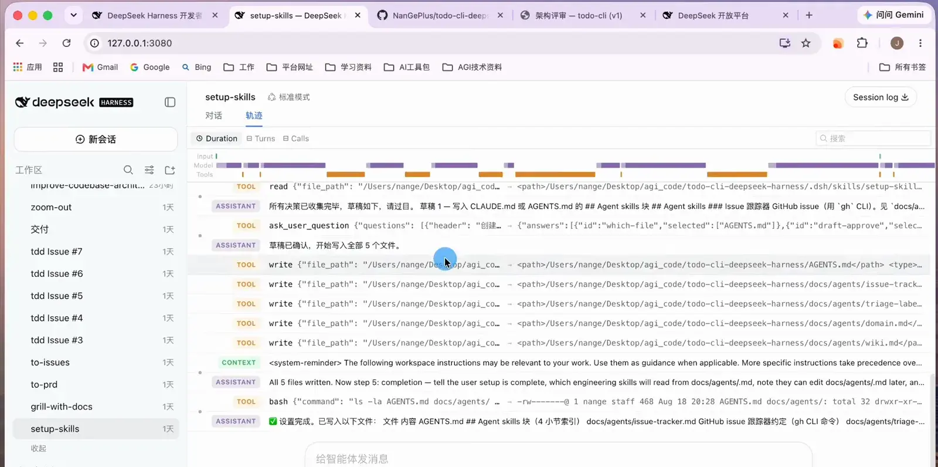This screenshot has width=938, height=467.
Task: Open the browser extensions puzzle icon
Action: 862,43
